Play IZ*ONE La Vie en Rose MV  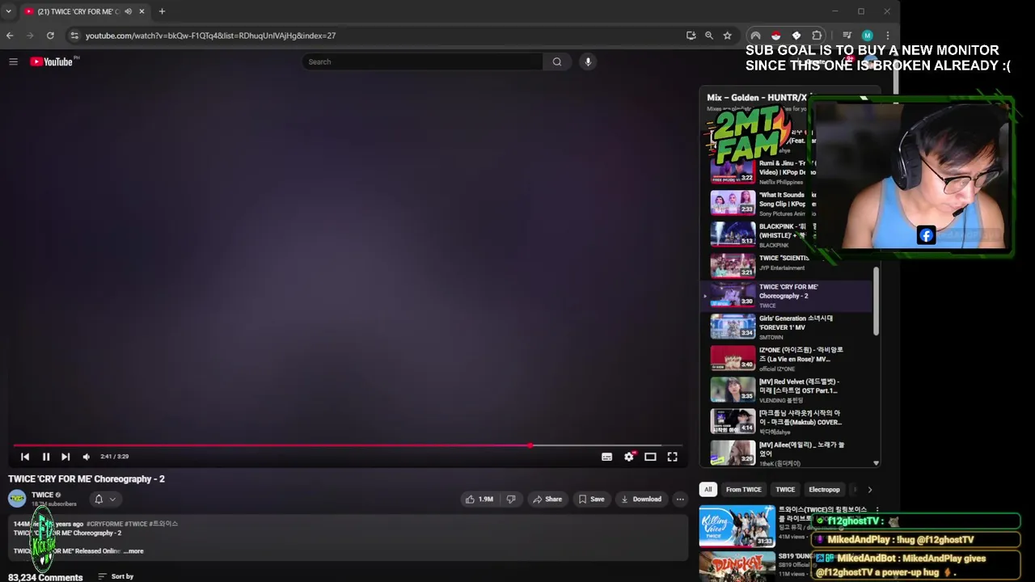[786, 358]
